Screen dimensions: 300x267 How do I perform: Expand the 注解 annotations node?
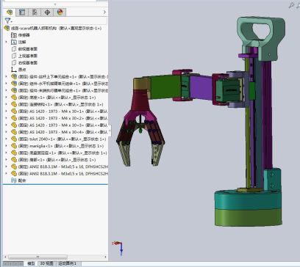[x=6, y=42]
